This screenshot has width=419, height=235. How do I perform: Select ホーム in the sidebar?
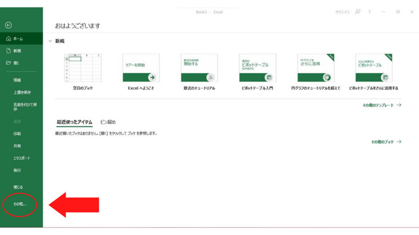pyautogui.click(x=21, y=39)
